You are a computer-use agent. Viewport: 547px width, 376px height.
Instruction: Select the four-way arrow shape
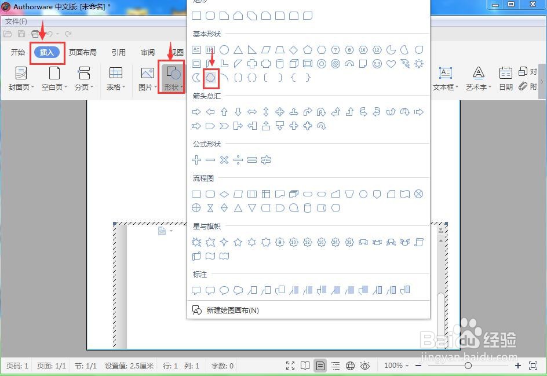280,112
